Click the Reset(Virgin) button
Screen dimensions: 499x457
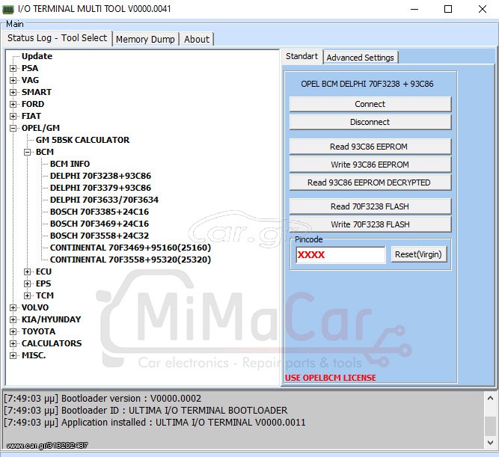(418, 254)
